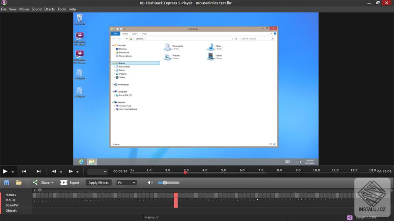The width and height of the screenshot is (394, 221).
Task: Step back one frame
Action: click(54, 172)
